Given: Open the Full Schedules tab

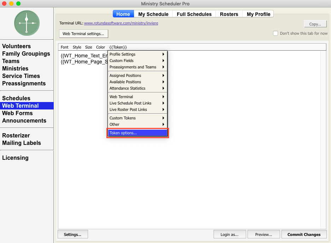Looking at the screenshot, I should (x=194, y=14).
